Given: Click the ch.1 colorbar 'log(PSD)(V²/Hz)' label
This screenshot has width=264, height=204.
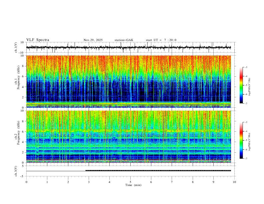Looking at the screenshot, I should tap(250, 87).
